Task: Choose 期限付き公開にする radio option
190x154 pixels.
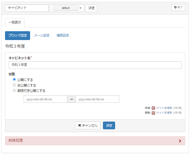Action: [x=14, y=91]
